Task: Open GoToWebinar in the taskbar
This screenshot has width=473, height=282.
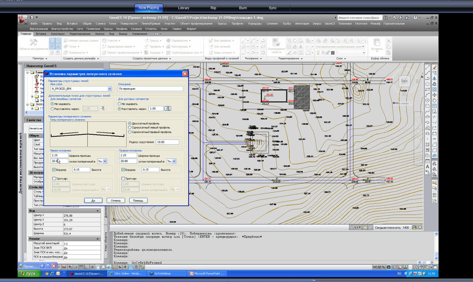Action: coord(166,274)
